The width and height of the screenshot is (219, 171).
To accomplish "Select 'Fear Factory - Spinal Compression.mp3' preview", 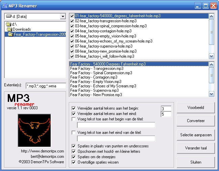I will [139, 73].
